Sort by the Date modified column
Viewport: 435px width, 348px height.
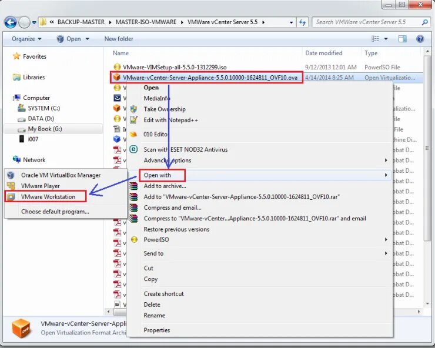point(324,53)
